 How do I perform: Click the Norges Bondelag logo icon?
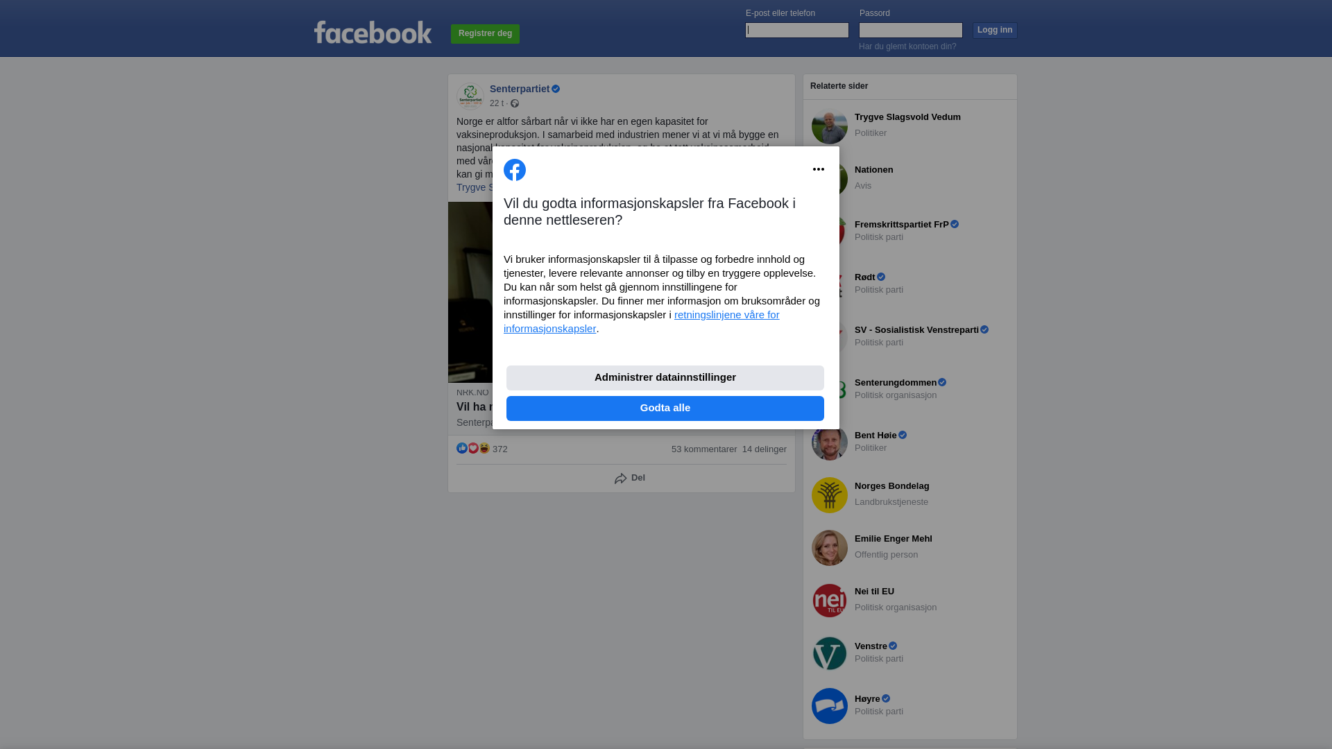point(830,495)
